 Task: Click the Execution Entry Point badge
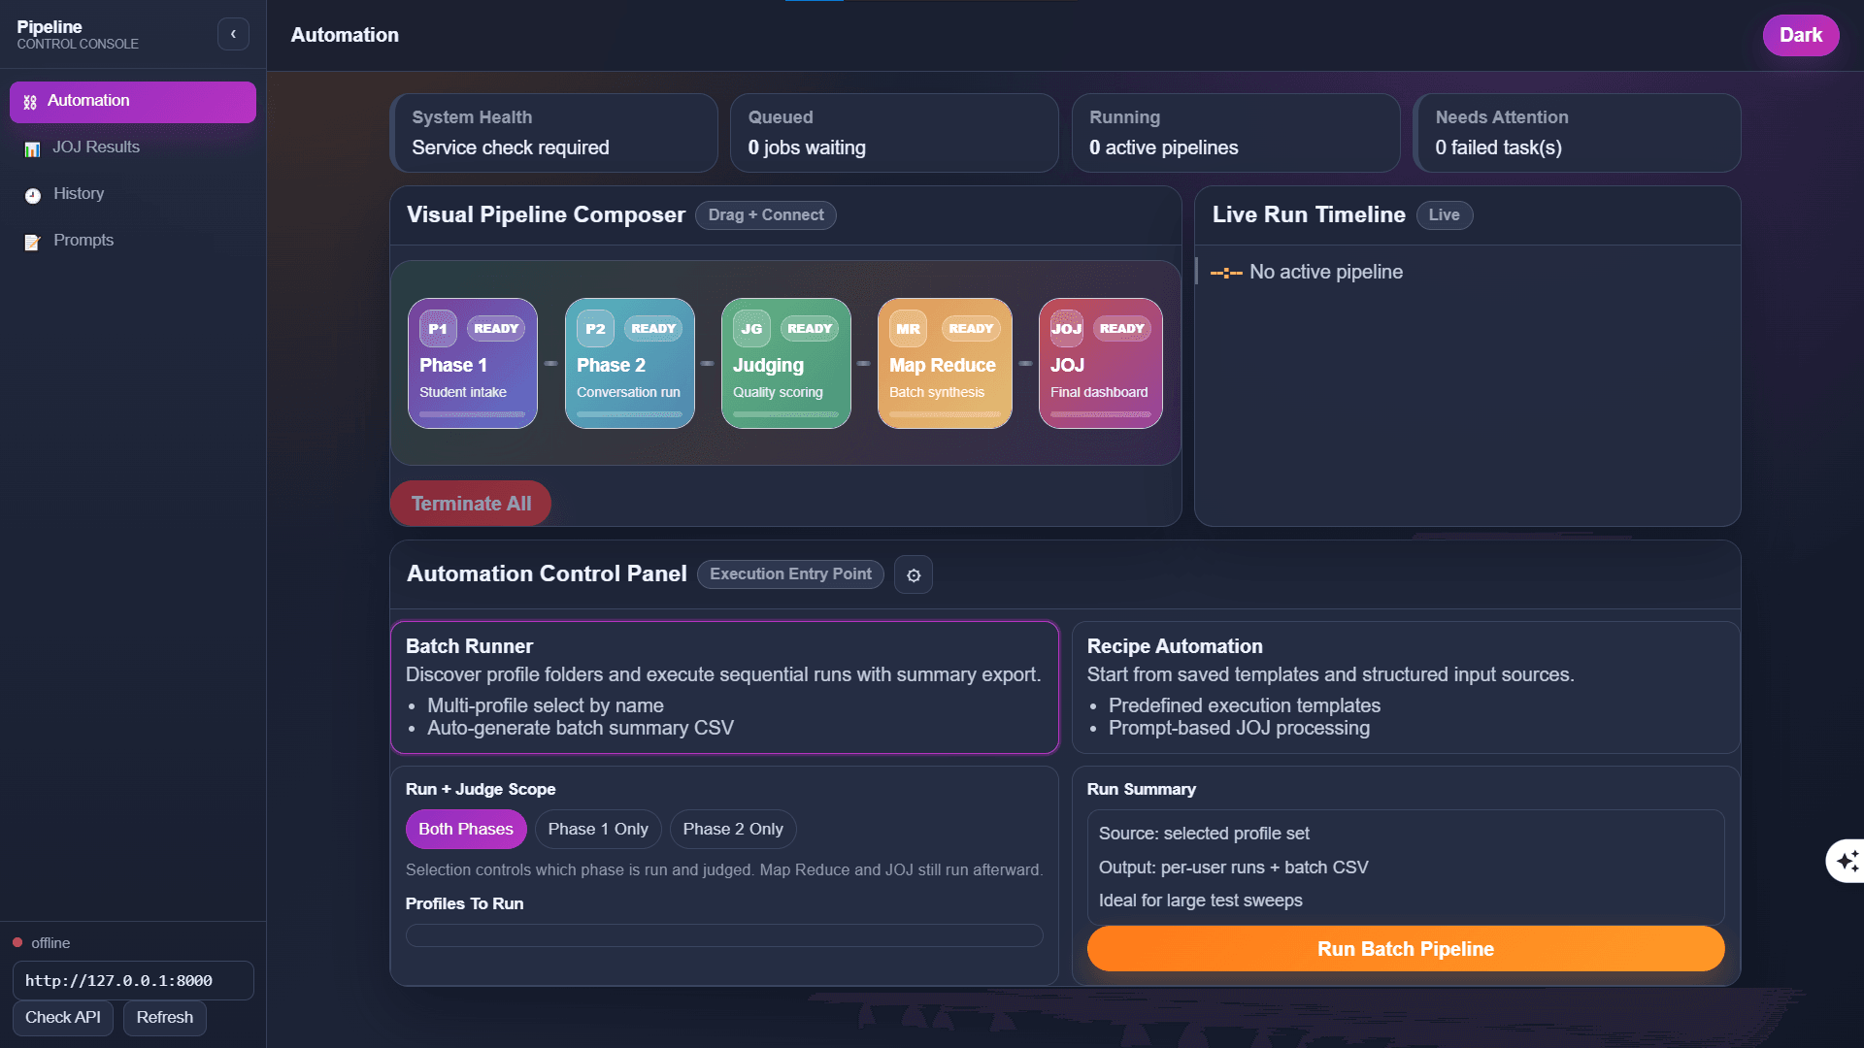tap(790, 574)
